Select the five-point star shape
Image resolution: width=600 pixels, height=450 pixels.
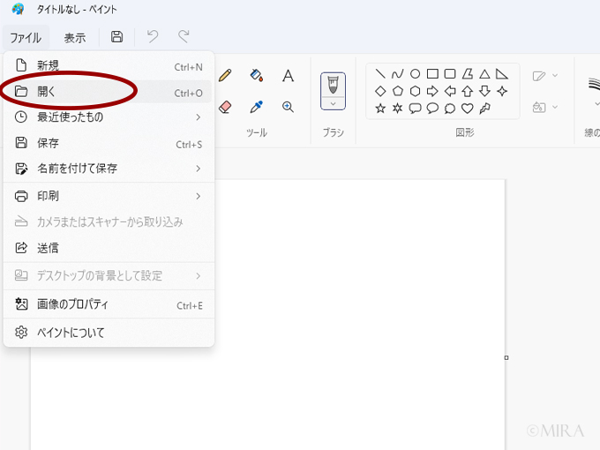click(x=380, y=109)
